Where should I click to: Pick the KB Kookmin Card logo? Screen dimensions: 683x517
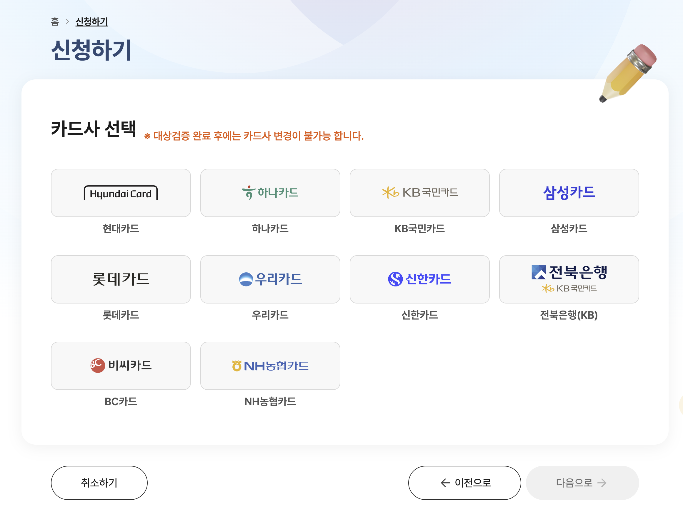pyautogui.click(x=420, y=193)
